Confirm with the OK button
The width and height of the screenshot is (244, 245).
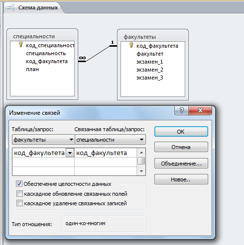[x=181, y=132]
